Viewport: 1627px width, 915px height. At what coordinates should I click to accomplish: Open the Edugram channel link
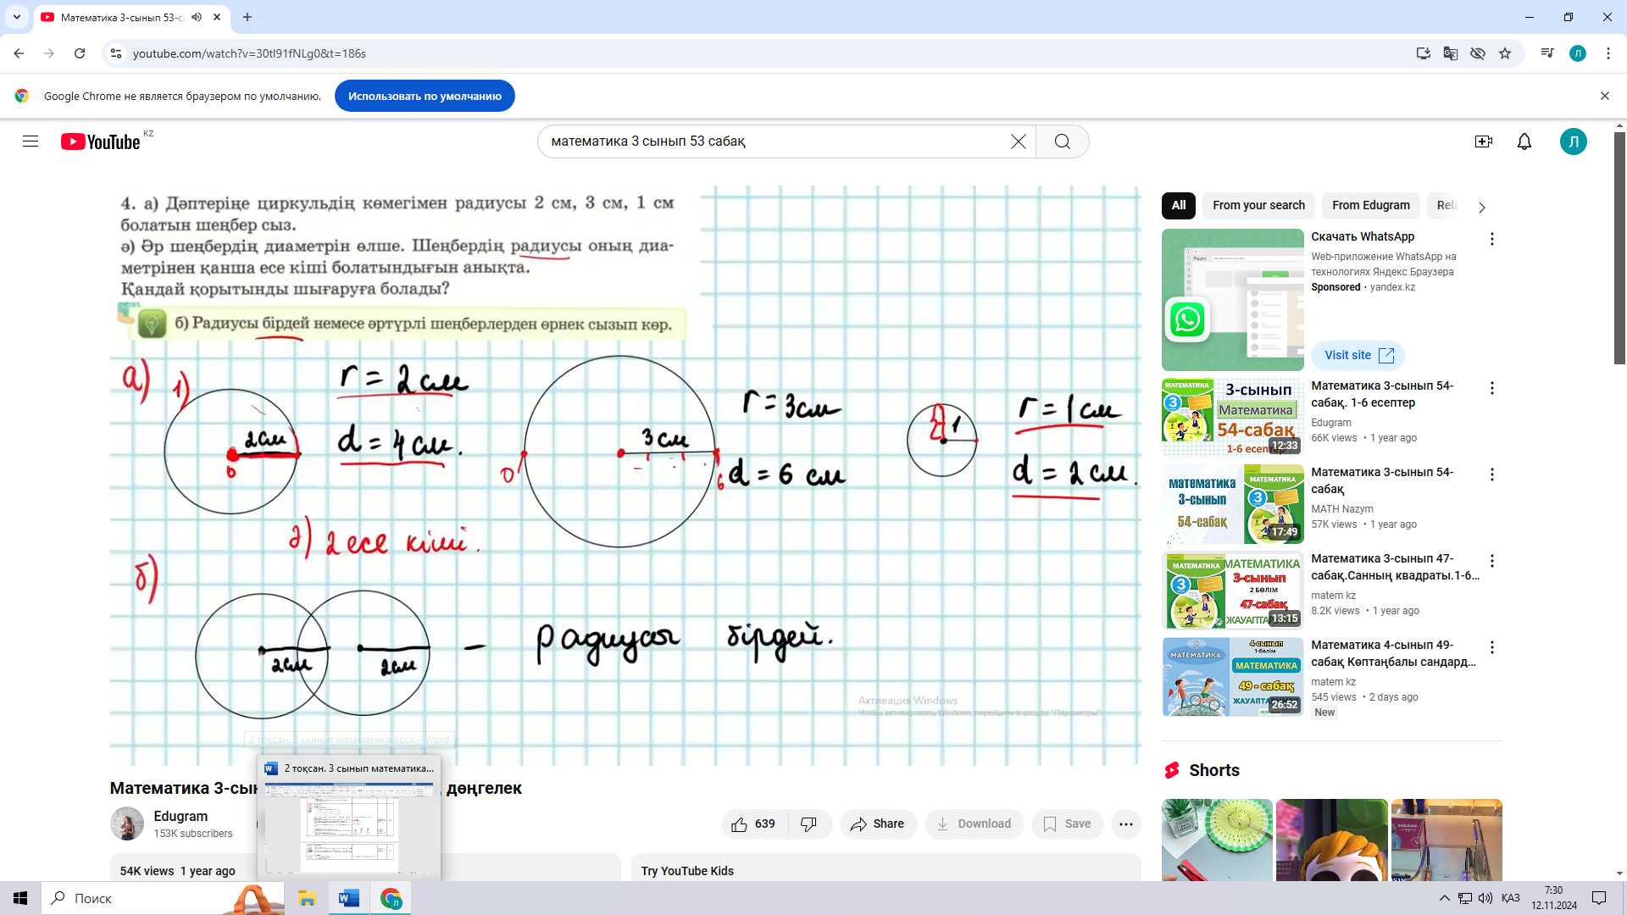(x=180, y=816)
